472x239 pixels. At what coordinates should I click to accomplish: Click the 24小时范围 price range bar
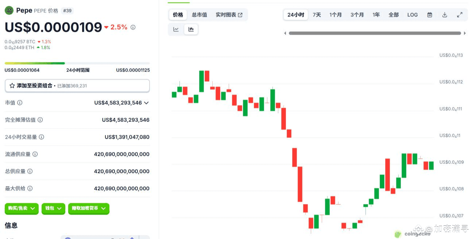click(x=77, y=63)
